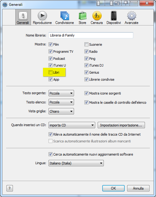The width and height of the screenshot is (156, 197).
Task: Uncheck the Genius checkbox
Action: pyautogui.click(x=86, y=72)
